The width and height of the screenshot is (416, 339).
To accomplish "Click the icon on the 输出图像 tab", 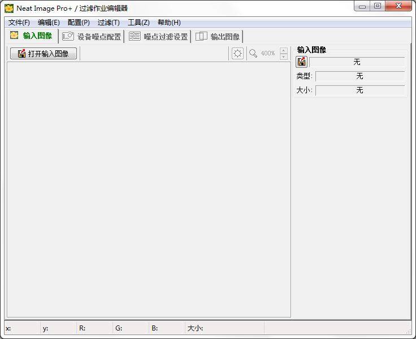I will point(201,36).
